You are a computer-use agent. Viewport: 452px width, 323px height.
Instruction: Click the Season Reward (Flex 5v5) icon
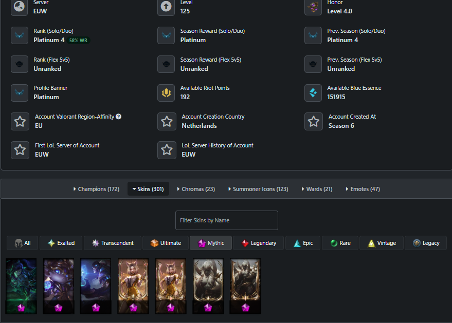click(166, 64)
